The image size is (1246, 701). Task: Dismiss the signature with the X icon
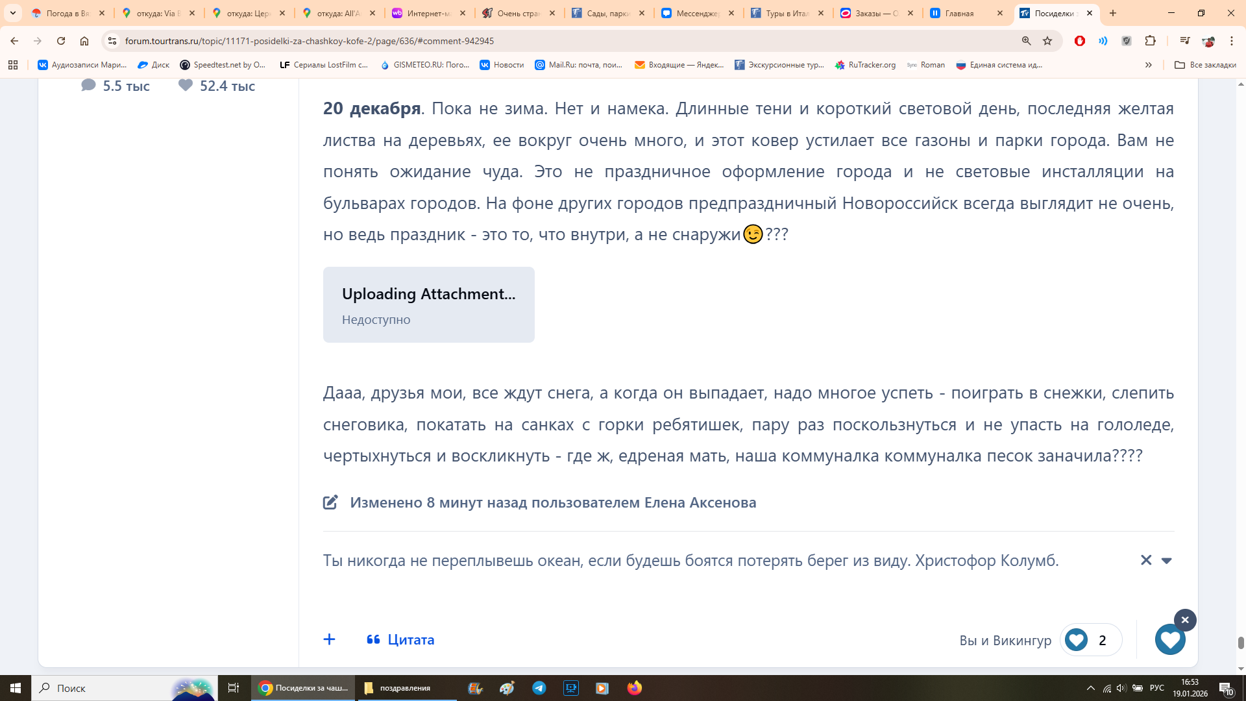click(x=1145, y=560)
